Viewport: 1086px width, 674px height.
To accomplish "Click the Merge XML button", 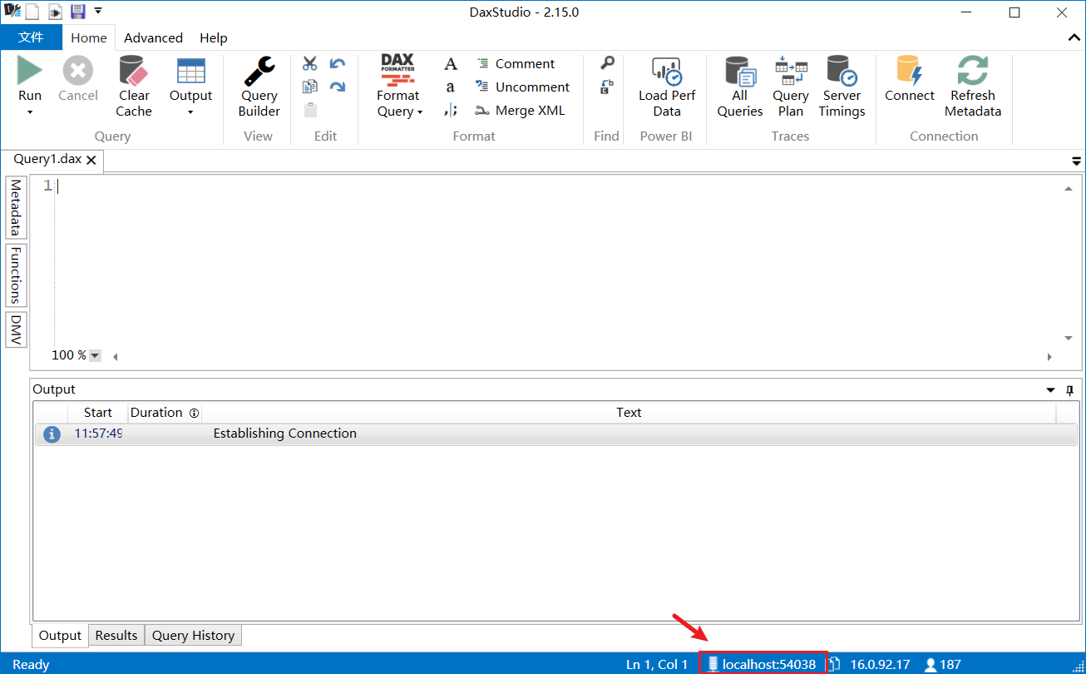I will coord(520,110).
